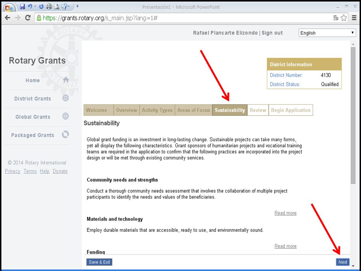Click the Print Preview icon
Image resolution: width=361 pixels, height=271 pixels.
coord(57,7)
